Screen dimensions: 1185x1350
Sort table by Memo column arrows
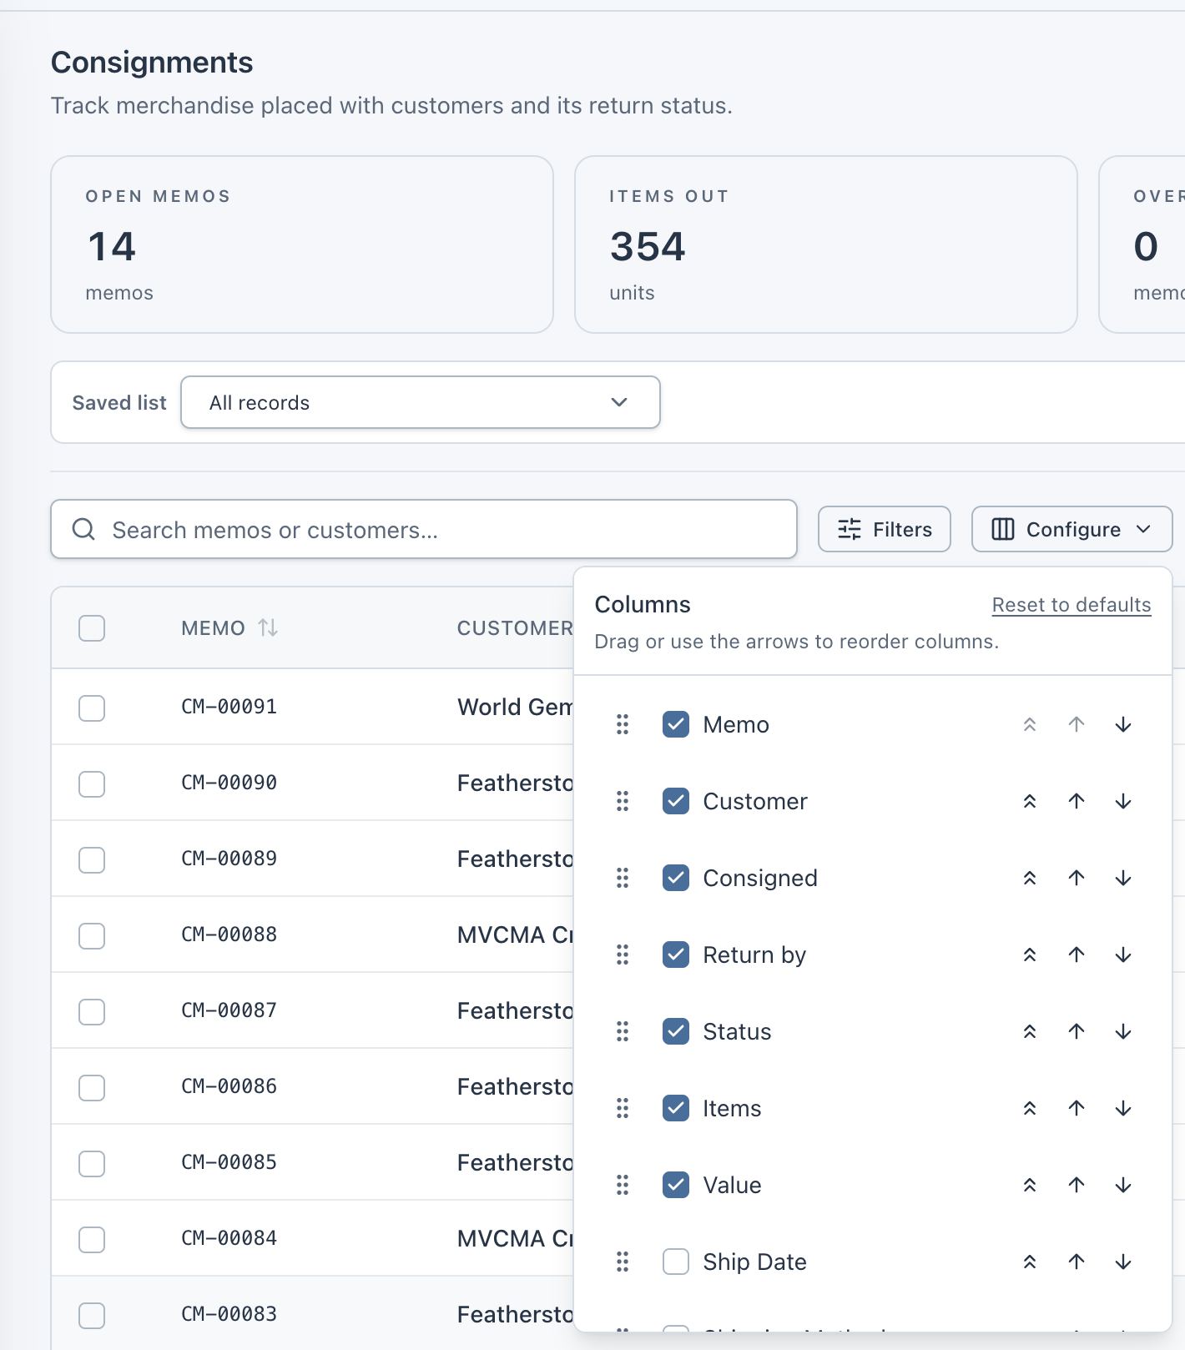click(x=268, y=627)
